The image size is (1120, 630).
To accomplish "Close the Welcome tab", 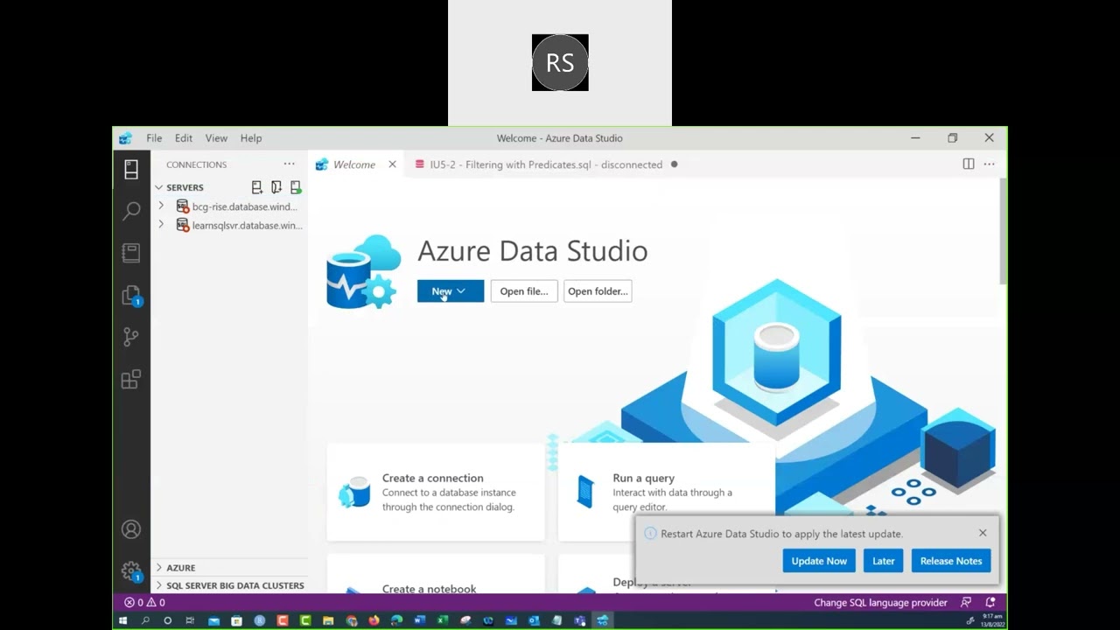I will pos(392,164).
